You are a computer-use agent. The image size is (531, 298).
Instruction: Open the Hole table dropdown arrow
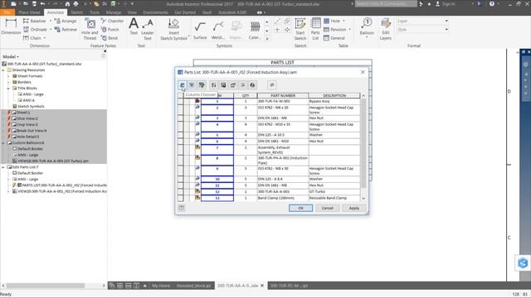(x=343, y=21)
